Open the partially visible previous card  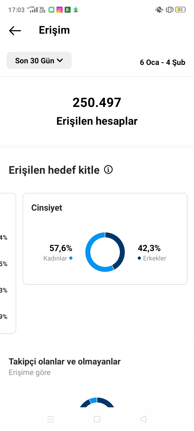8,263
